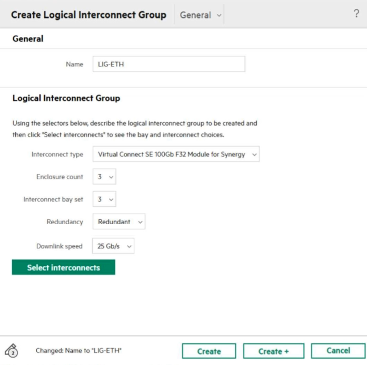Open the Downlink speed 25 Gb/s dropdown
This screenshot has width=367, height=365.
coord(113,246)
